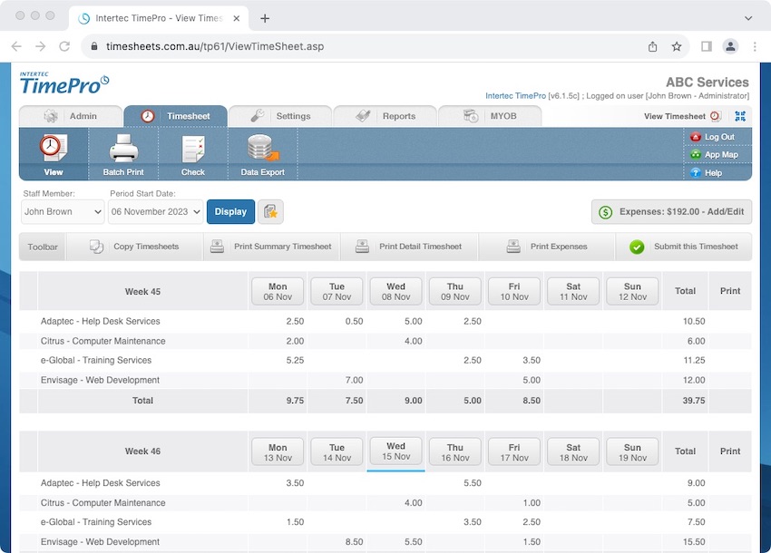Open the Period Start Date dropdown

(155, 212)
